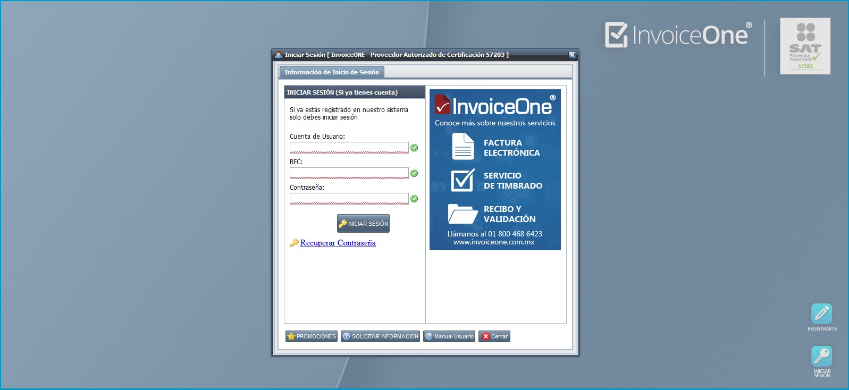The image size is (849, 390).
Task: Click the user icon in dialog title bar
Action: pos(278,55)
